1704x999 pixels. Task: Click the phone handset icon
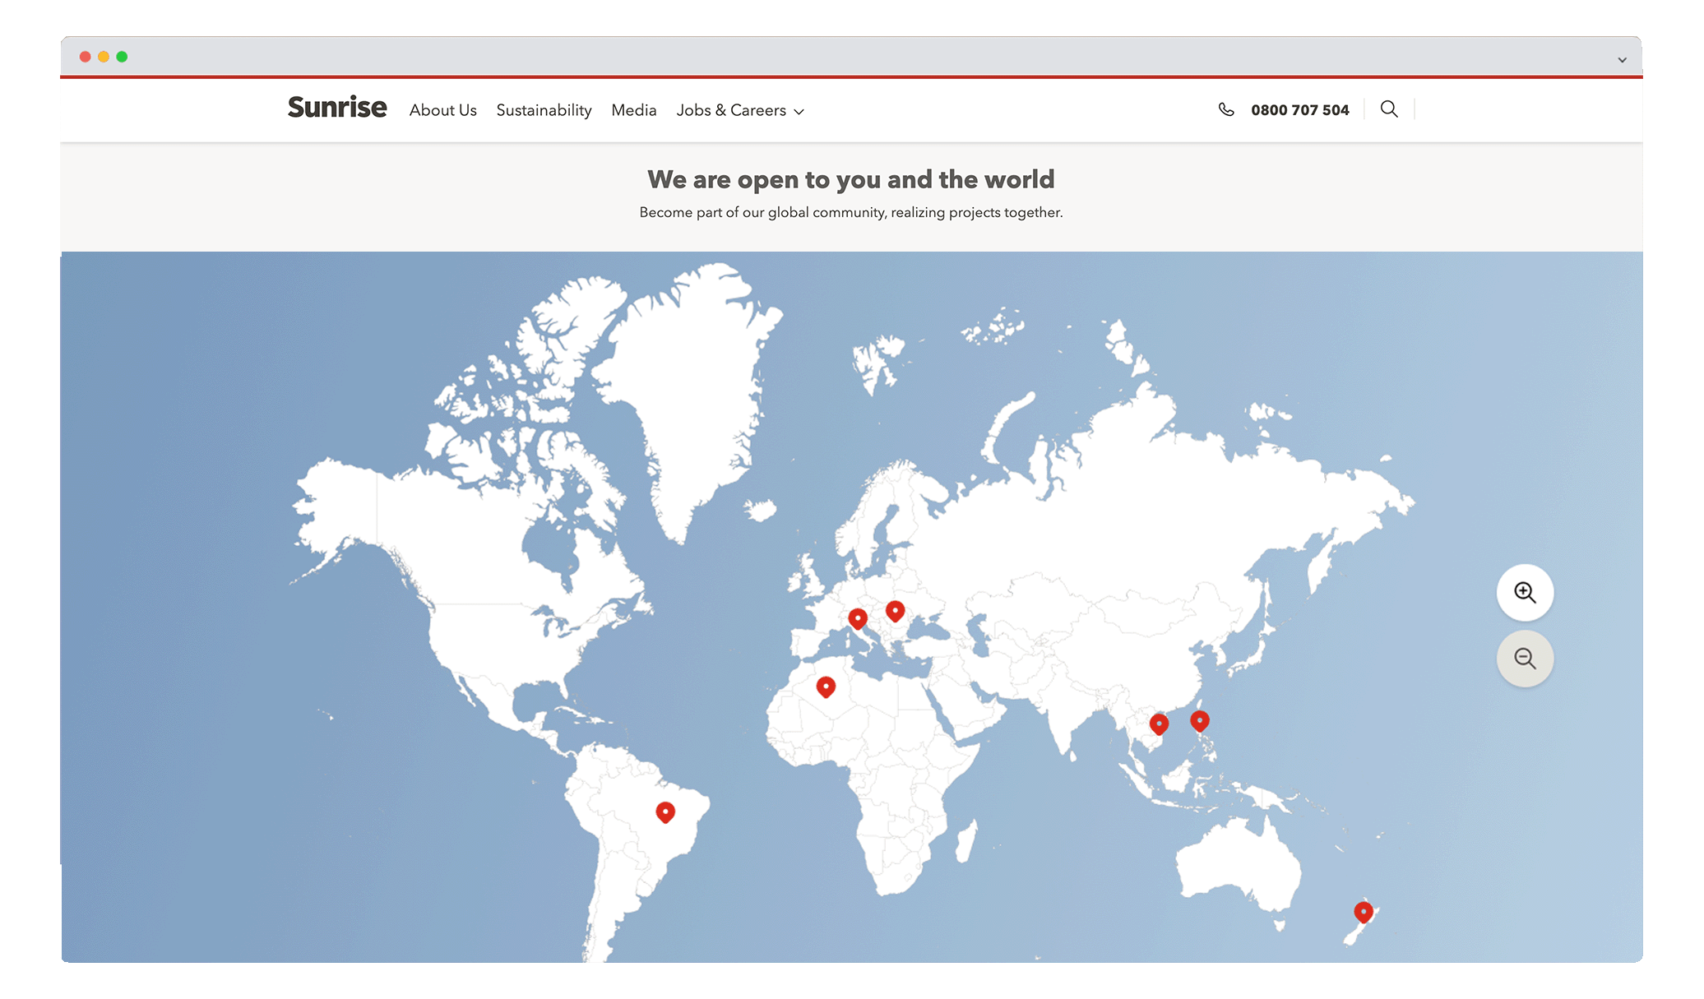coord(1225,109)
